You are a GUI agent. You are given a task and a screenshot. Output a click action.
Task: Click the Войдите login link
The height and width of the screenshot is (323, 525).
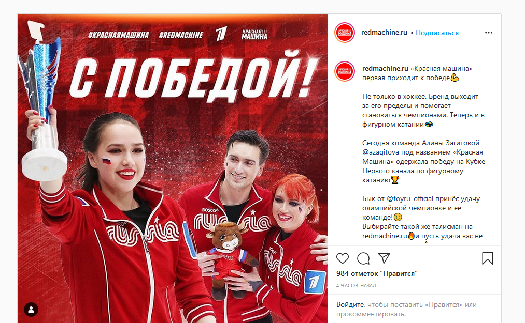pyautogui.click(x=350, y=304)
